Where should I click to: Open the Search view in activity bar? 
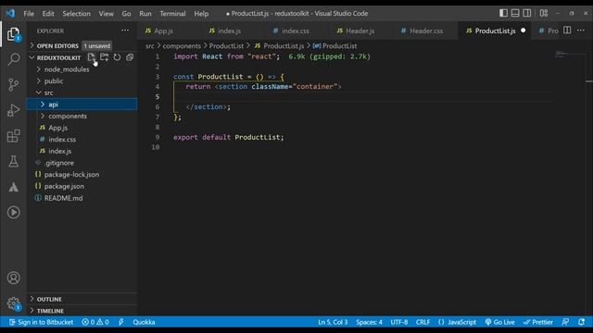coord(14,59)
